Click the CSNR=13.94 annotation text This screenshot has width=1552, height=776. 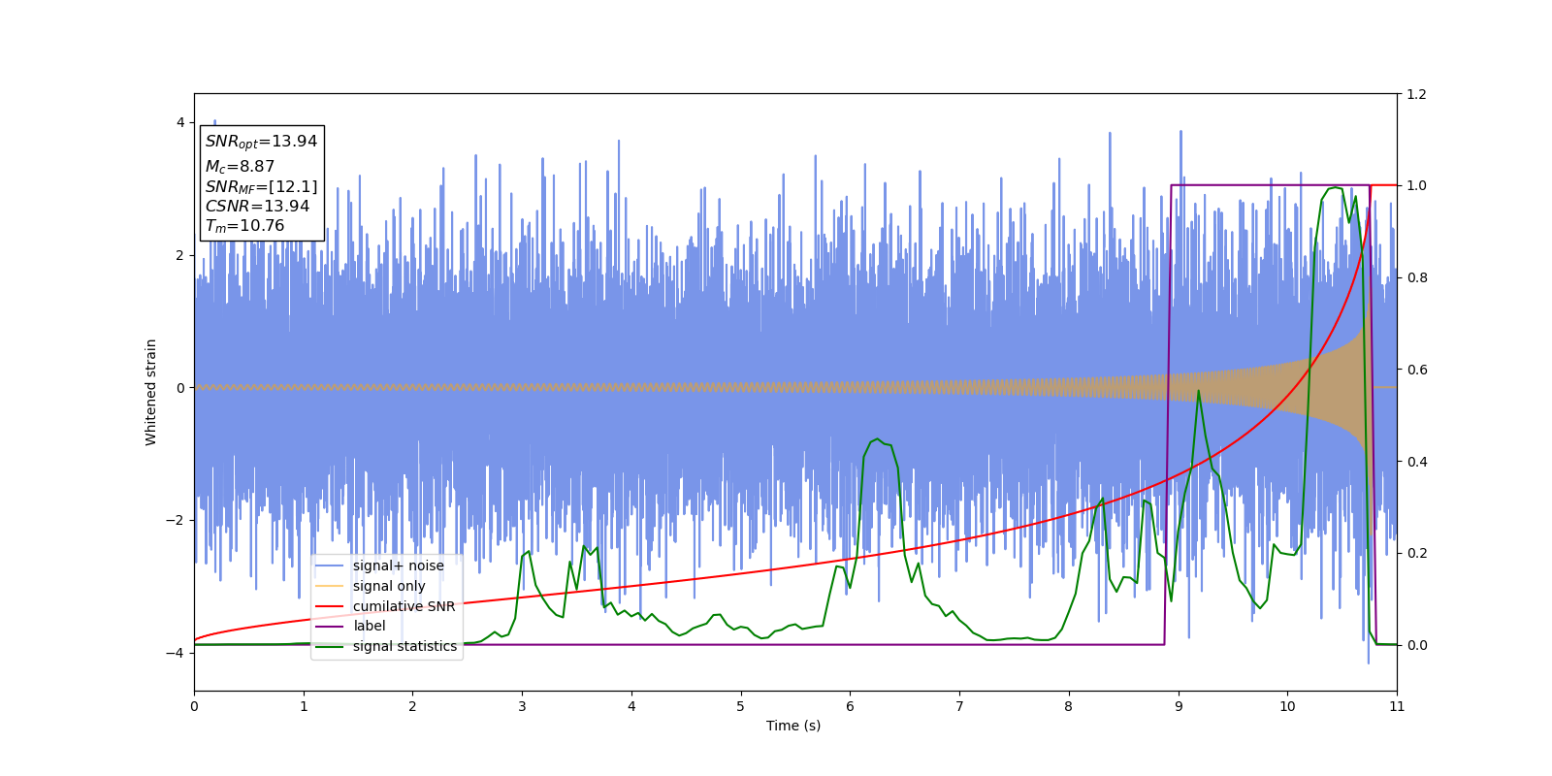coord(257,207)
